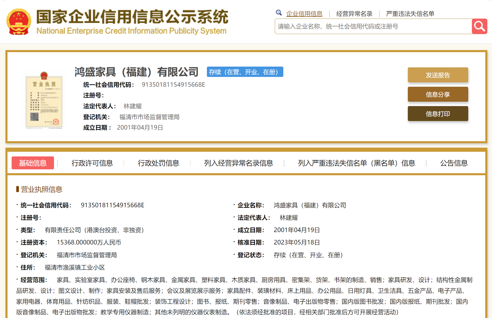
Task: Click the 信息打印 button
Action: click(438, 114)
